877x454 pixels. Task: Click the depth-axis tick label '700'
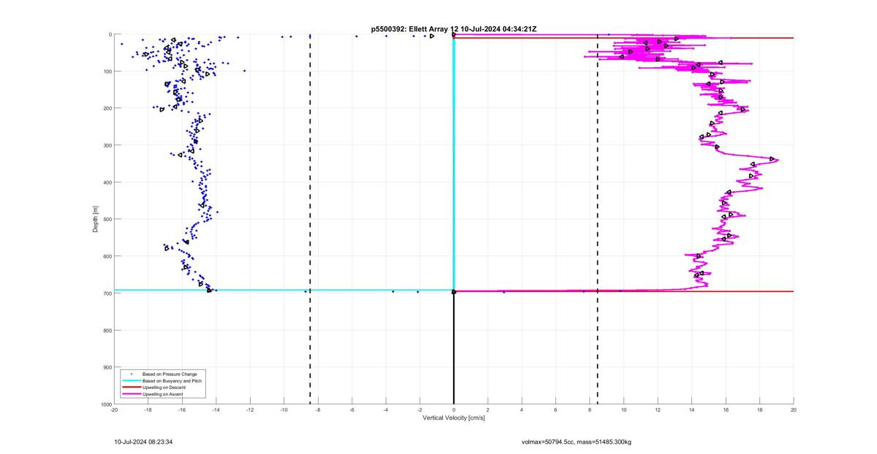click(x=107, y=293)
